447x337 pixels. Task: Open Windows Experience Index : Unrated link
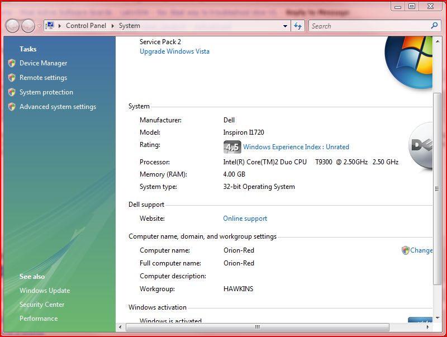pyautogui.click(x=296, y=147)
